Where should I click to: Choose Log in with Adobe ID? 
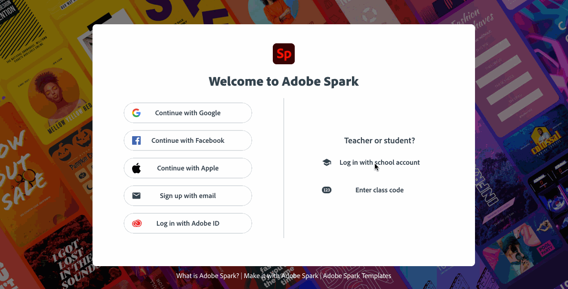[x=187, y=223]
